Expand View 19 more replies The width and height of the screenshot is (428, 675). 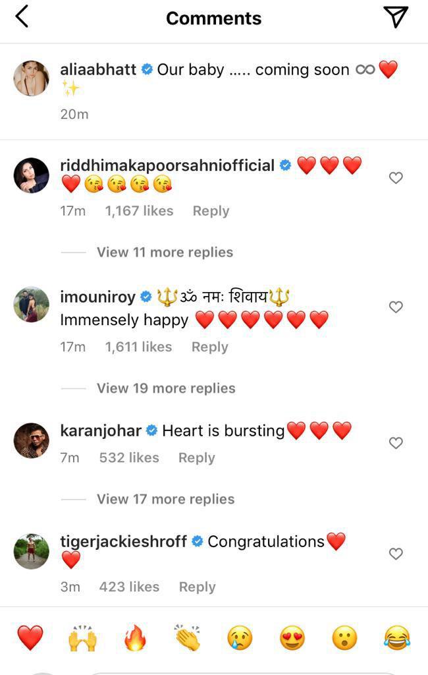click(x=166, y=388)
